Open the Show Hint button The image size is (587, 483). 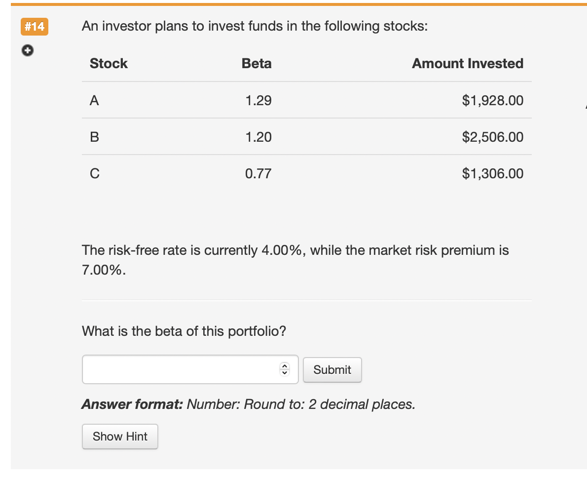point(120,437)
